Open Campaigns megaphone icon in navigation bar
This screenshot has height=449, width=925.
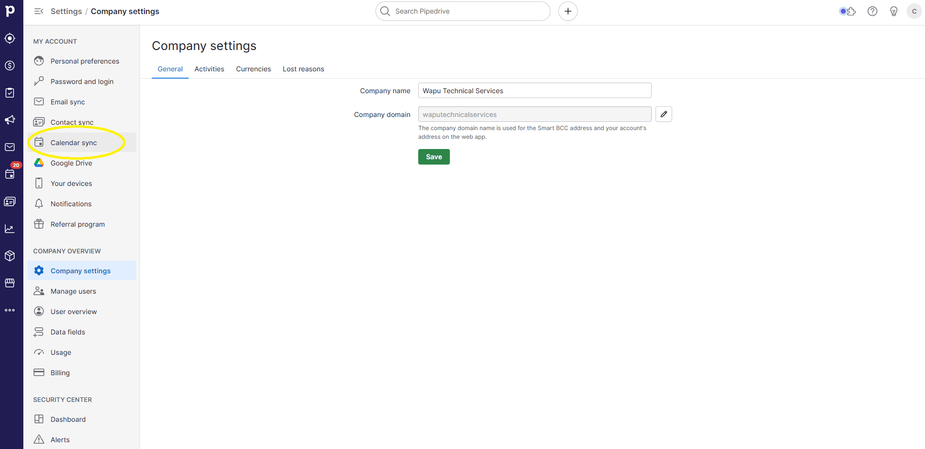point(10,120)
